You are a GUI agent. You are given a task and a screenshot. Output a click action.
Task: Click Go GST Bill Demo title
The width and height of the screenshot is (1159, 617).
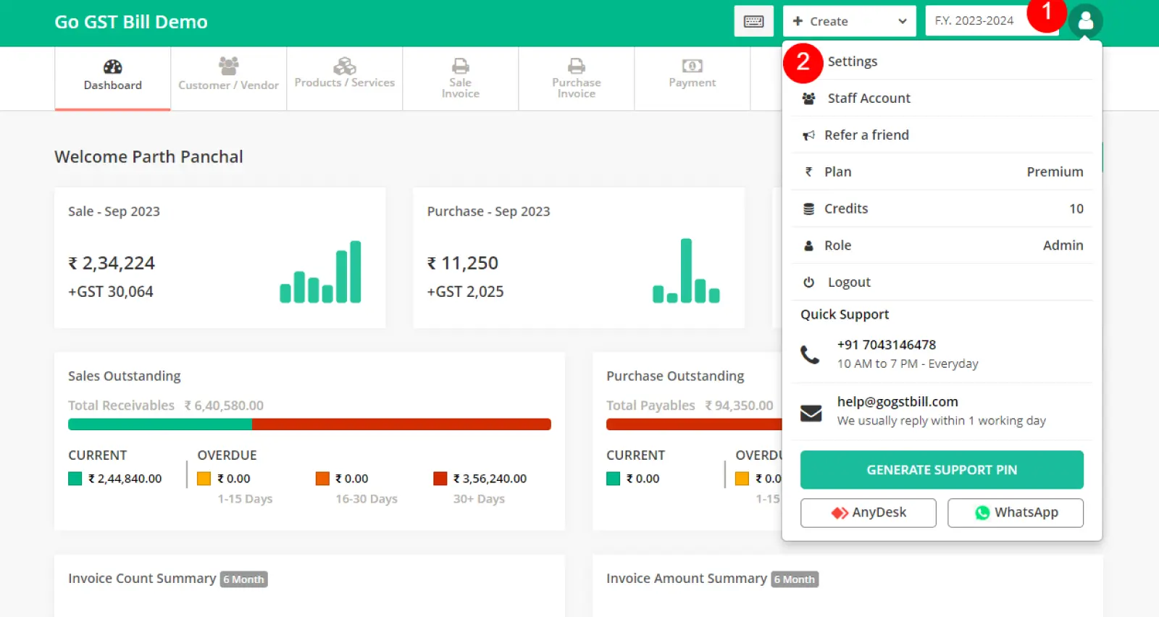(x=131, y=22)
